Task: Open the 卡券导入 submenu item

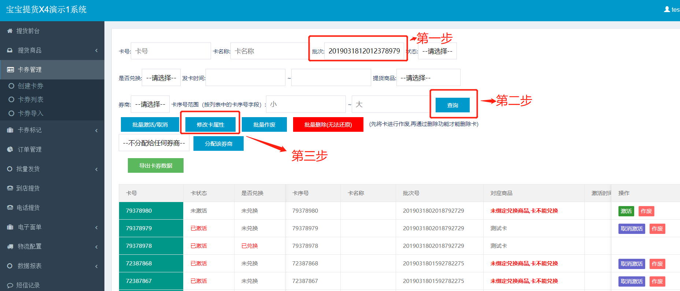Action: tap(30, 113)
